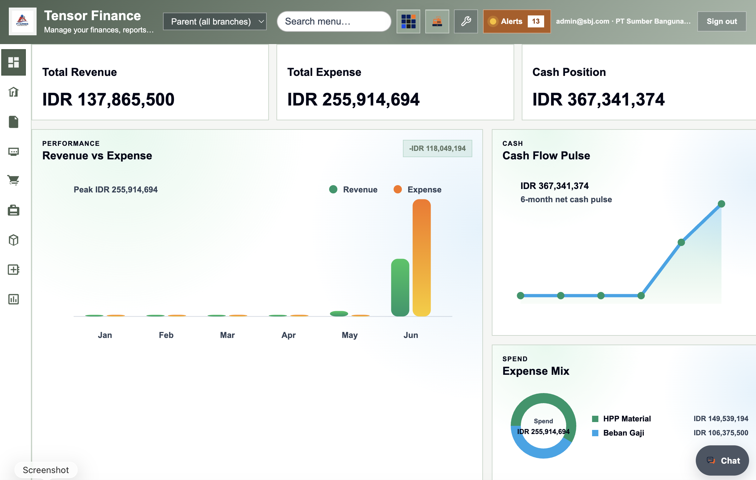The width and height of the screenshot is (756, 480).
Task: Click the 6-month net cash pulse text
Action: click(566, 199)
